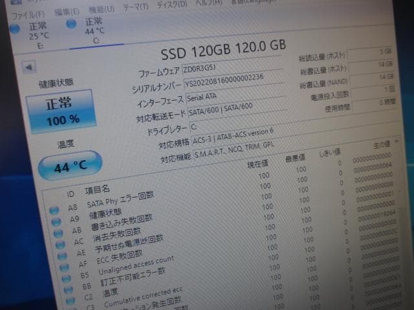This screenshot has height=310, width=414.
Task: Open the ディスク(D) menu
Action: click(x=172, y=5)
